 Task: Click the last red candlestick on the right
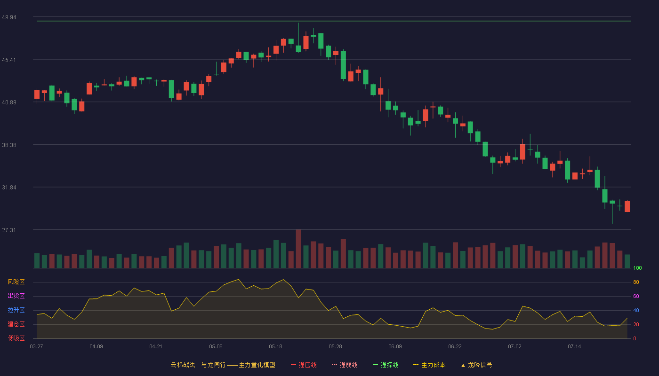click(x=627, y=206)
